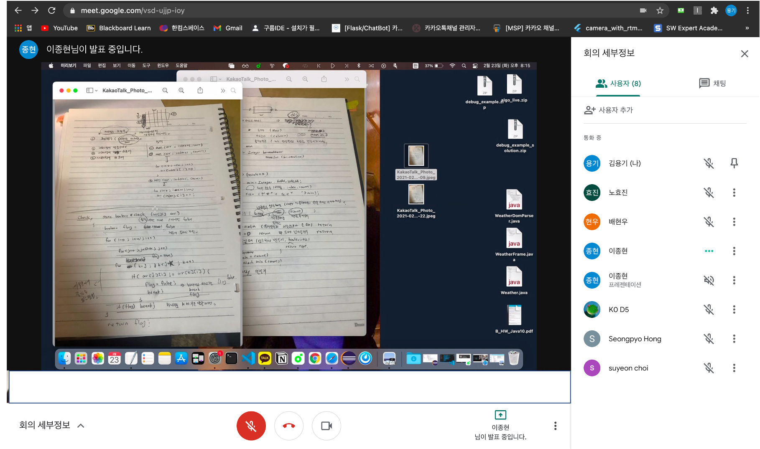The width and height of the screenshot is (760, 449).
Task: Click the present screen icon above 이종현
Action: tap(500, 415)
